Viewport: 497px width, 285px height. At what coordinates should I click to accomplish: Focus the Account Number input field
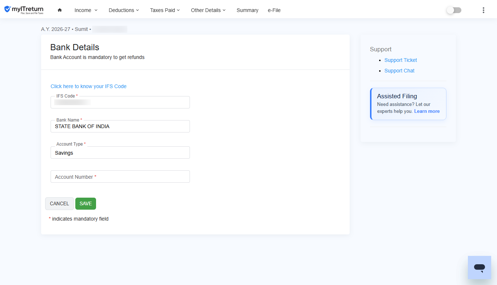point(120,177)
